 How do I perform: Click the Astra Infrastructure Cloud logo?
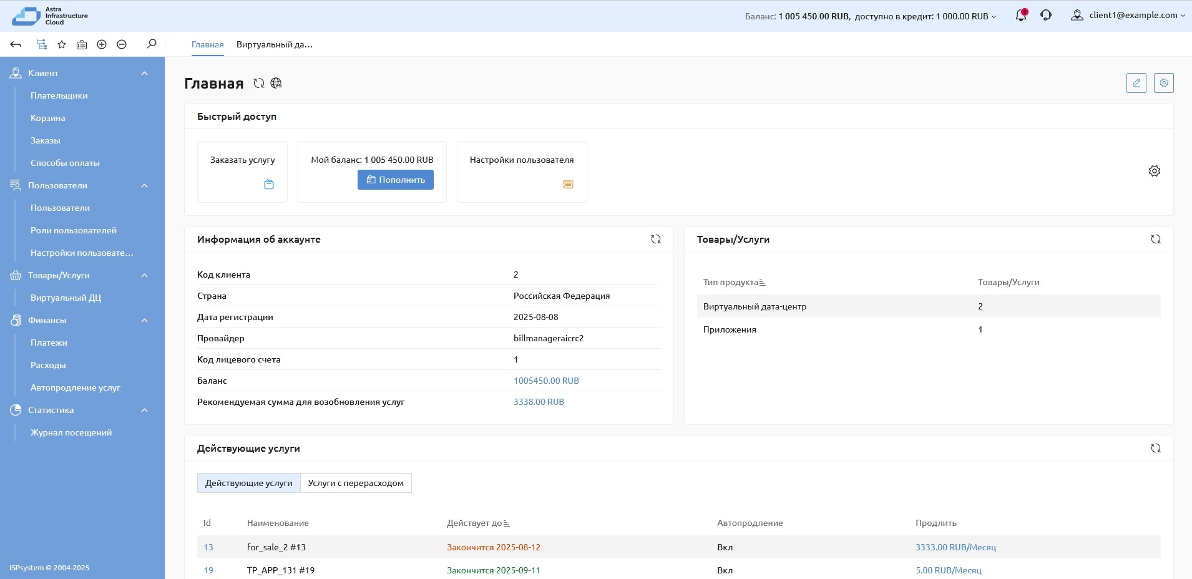point(50,16)
